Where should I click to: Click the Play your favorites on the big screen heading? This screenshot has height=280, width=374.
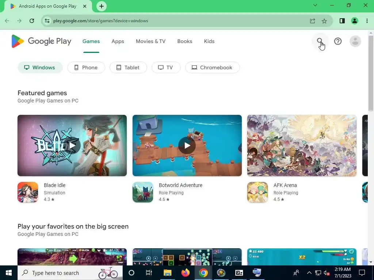tap(73, 226)
